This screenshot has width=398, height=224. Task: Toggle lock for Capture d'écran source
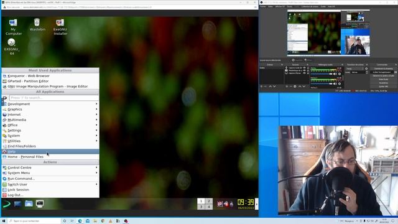(308, 73)
